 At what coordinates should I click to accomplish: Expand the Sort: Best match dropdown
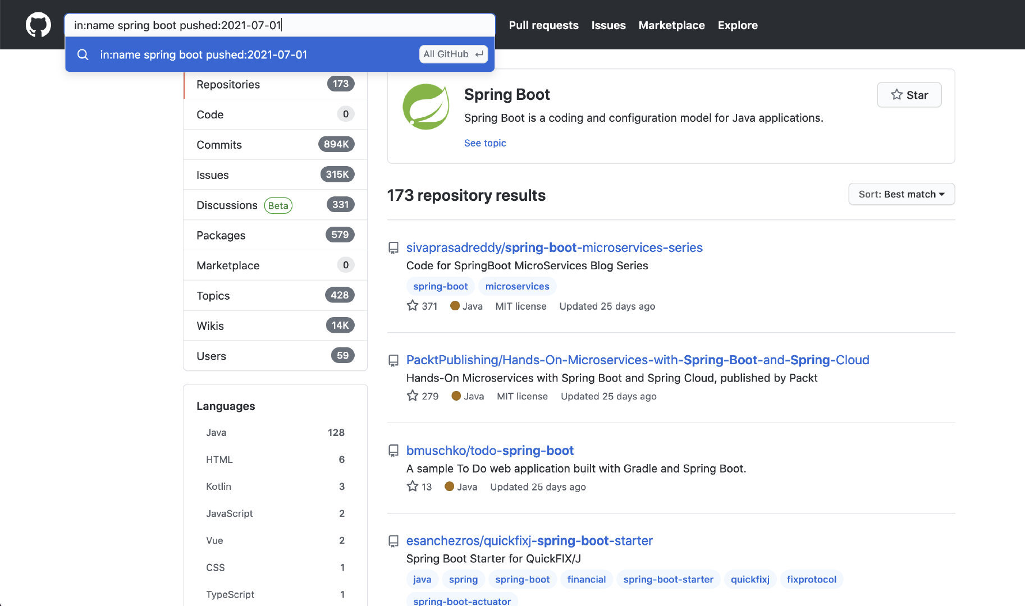902,194
